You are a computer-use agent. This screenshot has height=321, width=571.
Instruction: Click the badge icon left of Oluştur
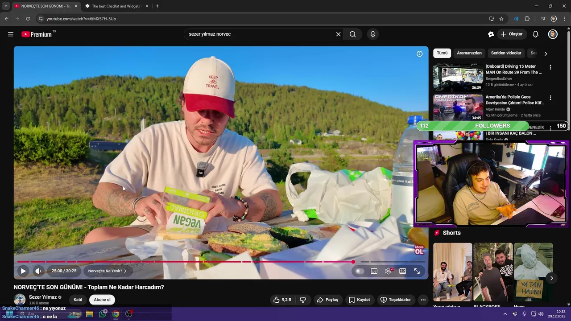pyautogui.click(x=491, y=34)
